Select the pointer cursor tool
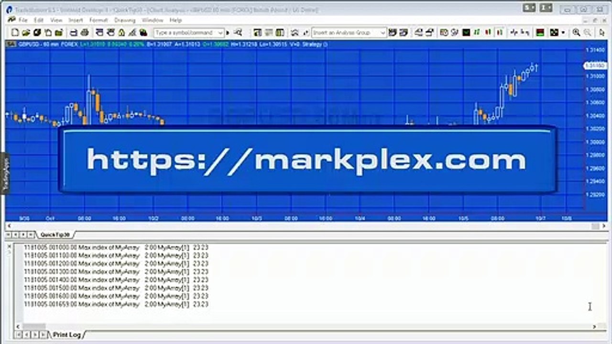Viewport: 612px width, 344px height. [601, 32]
